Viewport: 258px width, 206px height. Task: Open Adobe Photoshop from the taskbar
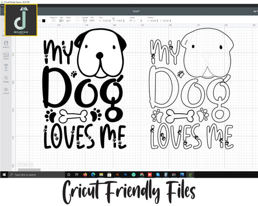tap(125, 175)
